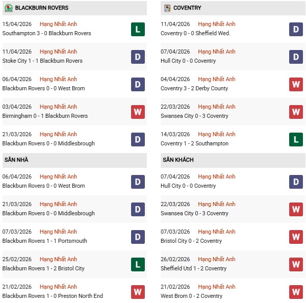Viewport: 306px width, 303px height.
Task: Click the D badge for Stoke City 1-1 Blackburn
Action: tap(138, 57)
